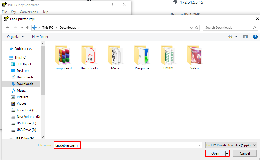Open the Organize menu
This screenshot has width=260, height=160.
click(x=15, y=37)
